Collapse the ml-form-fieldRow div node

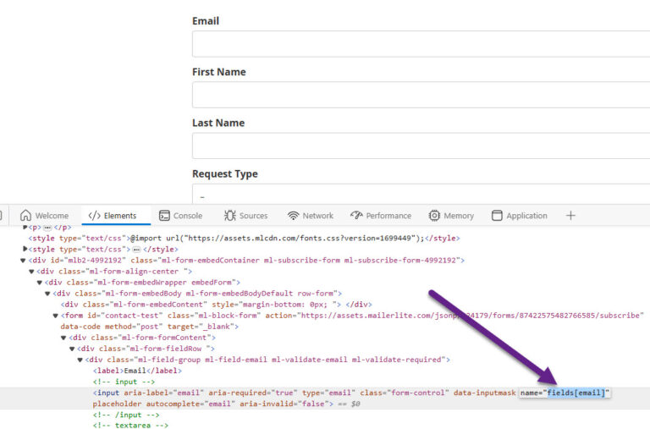tap(72, 349)
